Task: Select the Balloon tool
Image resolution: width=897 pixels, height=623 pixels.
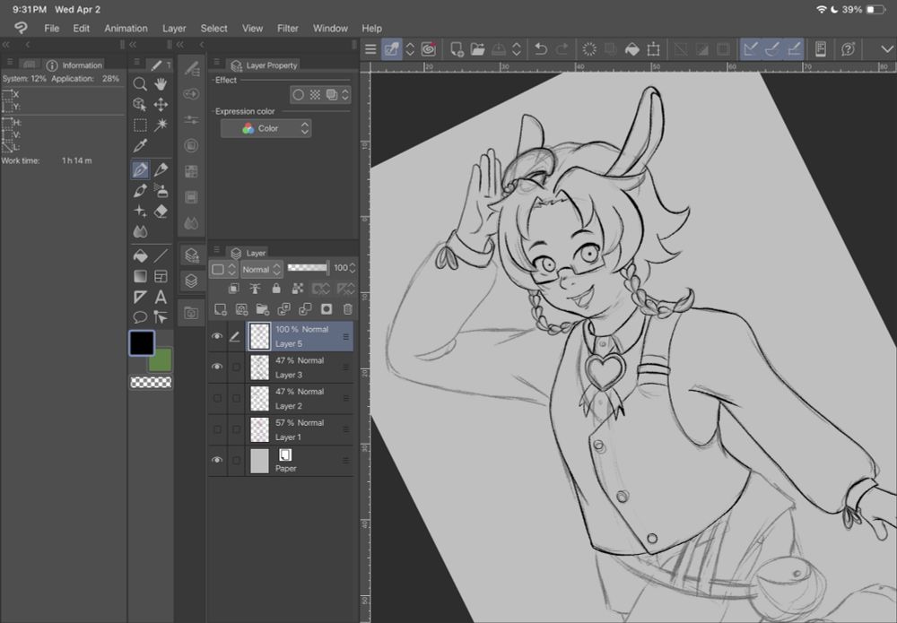Action: [x=140, y=317]
